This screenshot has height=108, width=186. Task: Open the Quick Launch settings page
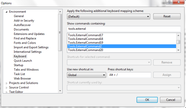[x=23, y=61]
